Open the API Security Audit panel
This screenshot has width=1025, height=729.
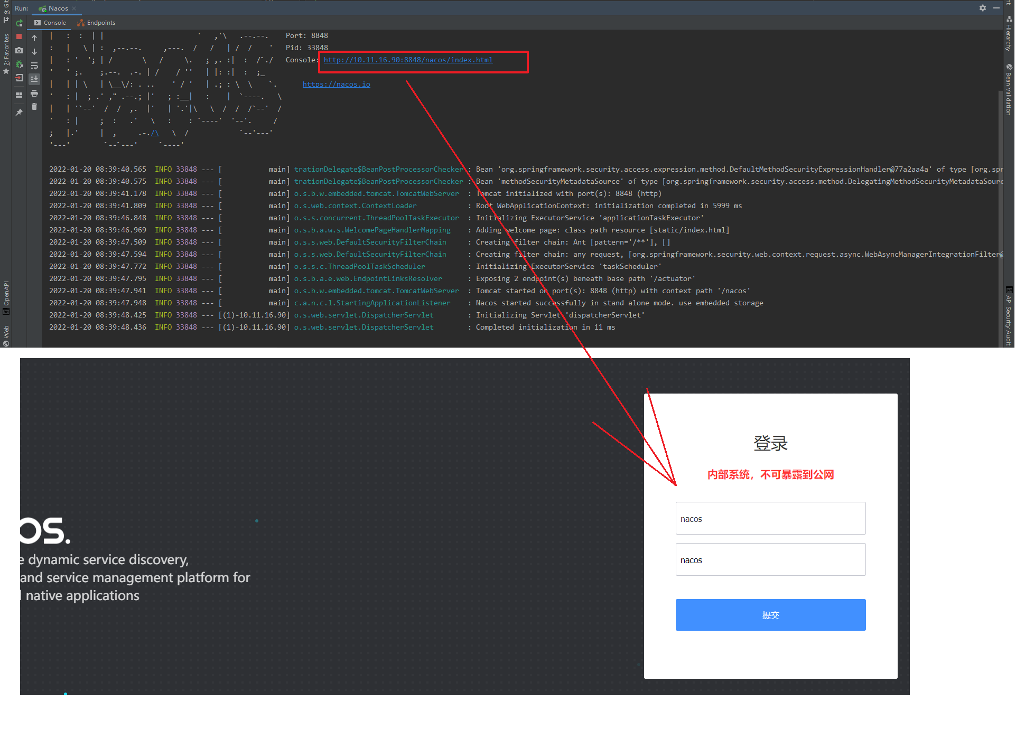(x=1009, y=316)
